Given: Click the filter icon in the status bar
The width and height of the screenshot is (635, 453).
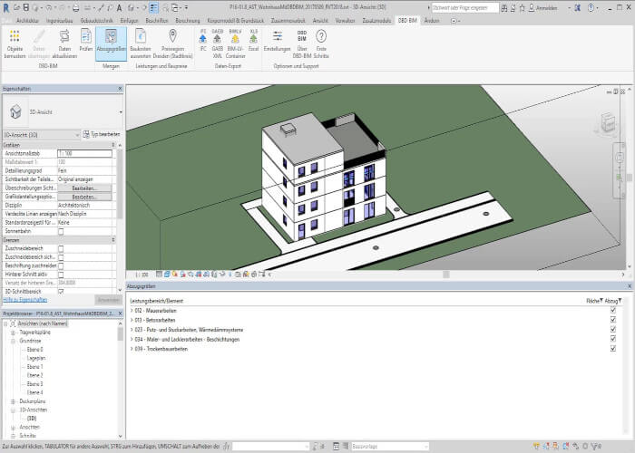Looking at the screenshot, I should point(596,446).
